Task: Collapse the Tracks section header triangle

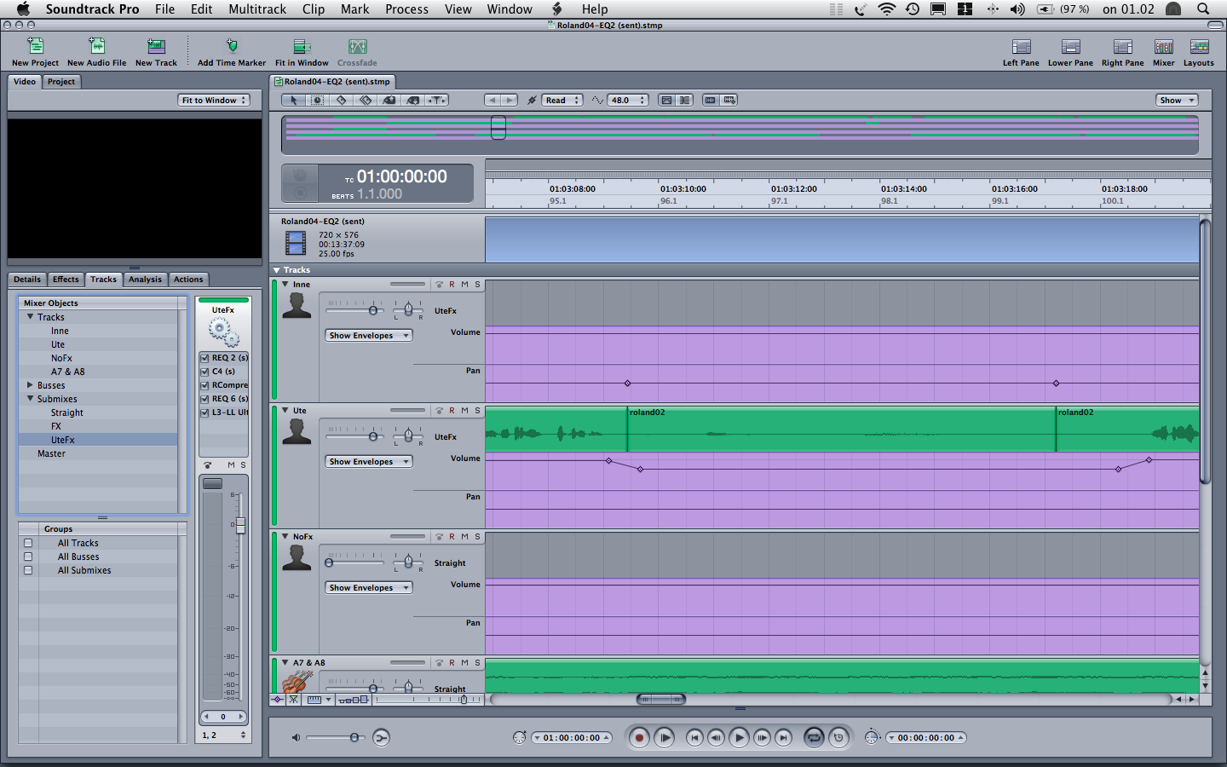Action: click(276, 270)
